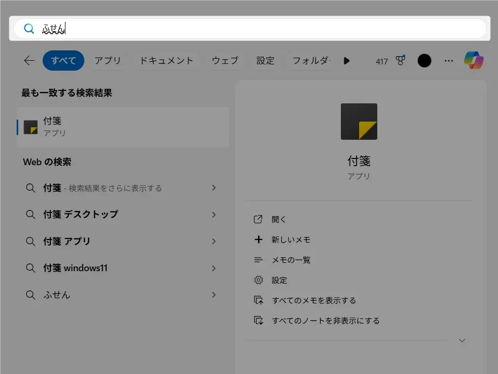
Task: Choose メモの一覧 action
Action: 291,260
